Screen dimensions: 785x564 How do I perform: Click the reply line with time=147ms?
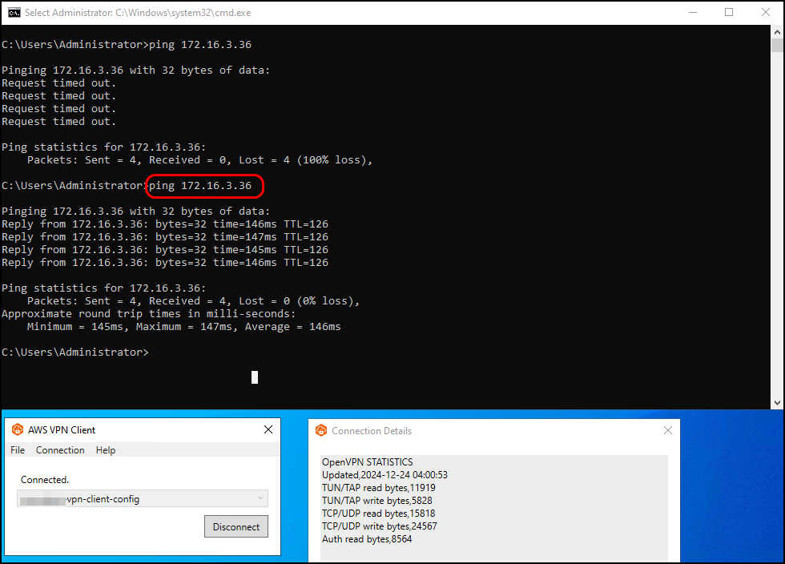tap(165, 237)
